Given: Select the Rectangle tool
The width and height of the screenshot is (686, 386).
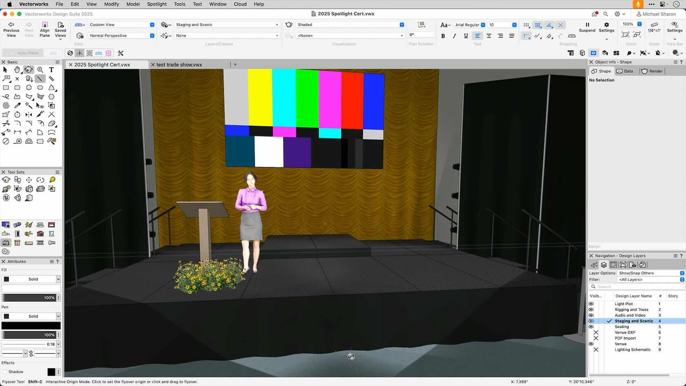Looking at the screenshot, I should (x=6, y=87).
